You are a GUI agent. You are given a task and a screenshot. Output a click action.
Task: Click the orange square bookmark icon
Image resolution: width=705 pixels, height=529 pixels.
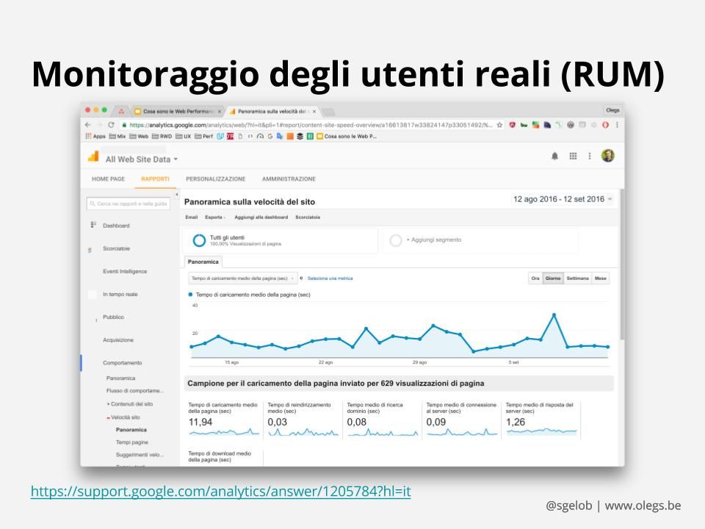(290, 137)
